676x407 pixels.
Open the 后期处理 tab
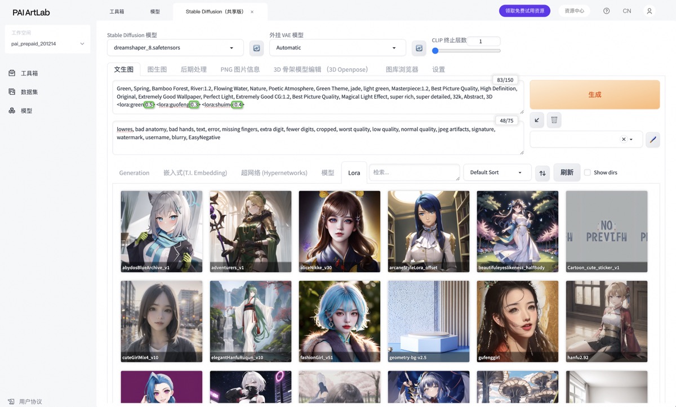click(x=194, y=69)
